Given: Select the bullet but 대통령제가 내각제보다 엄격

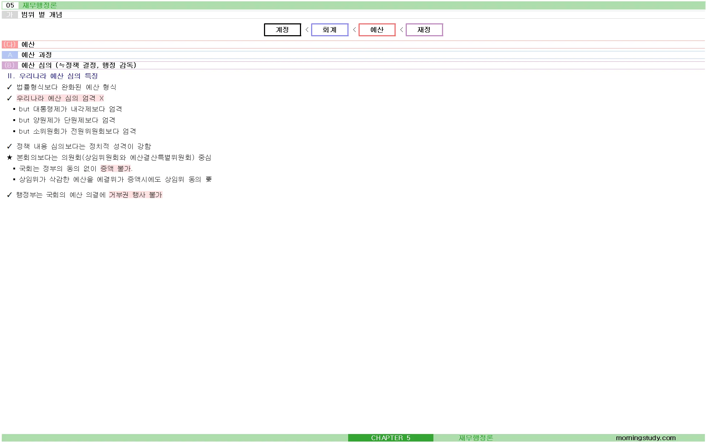Looking at the screenshot, I should [x=70, y=109].
